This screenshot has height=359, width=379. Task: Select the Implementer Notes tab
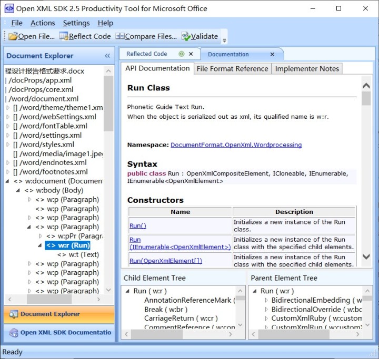(x=307, y=69)
